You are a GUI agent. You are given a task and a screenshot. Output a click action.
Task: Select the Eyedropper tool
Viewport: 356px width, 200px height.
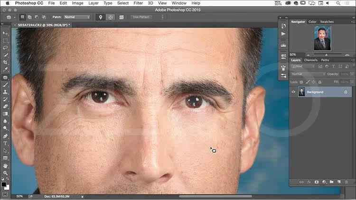5,69
